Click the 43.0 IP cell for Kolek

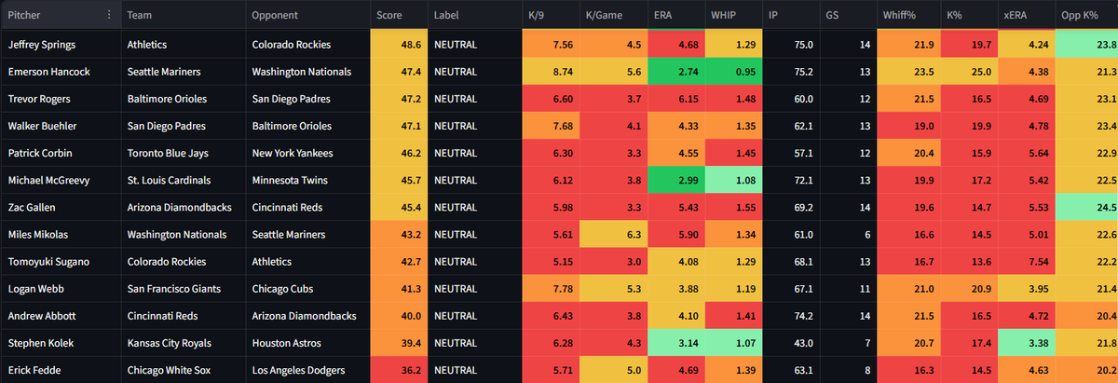[790, 343]
